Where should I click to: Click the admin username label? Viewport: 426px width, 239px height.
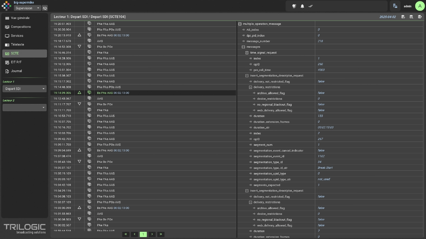[408, 6]
